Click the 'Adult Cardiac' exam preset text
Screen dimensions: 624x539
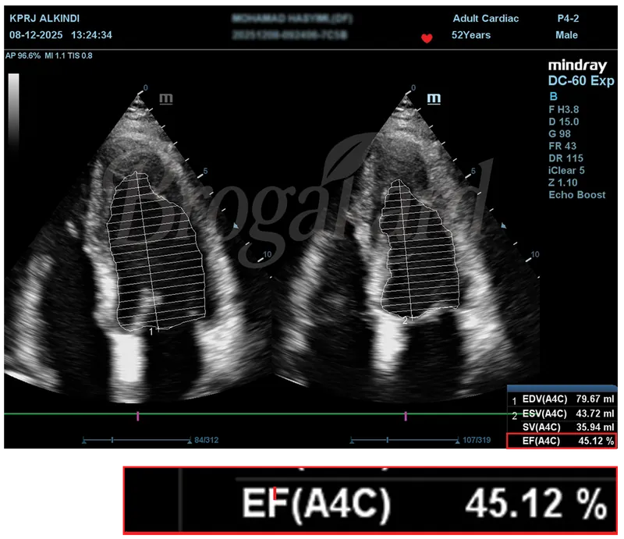(x=485, y=18)
